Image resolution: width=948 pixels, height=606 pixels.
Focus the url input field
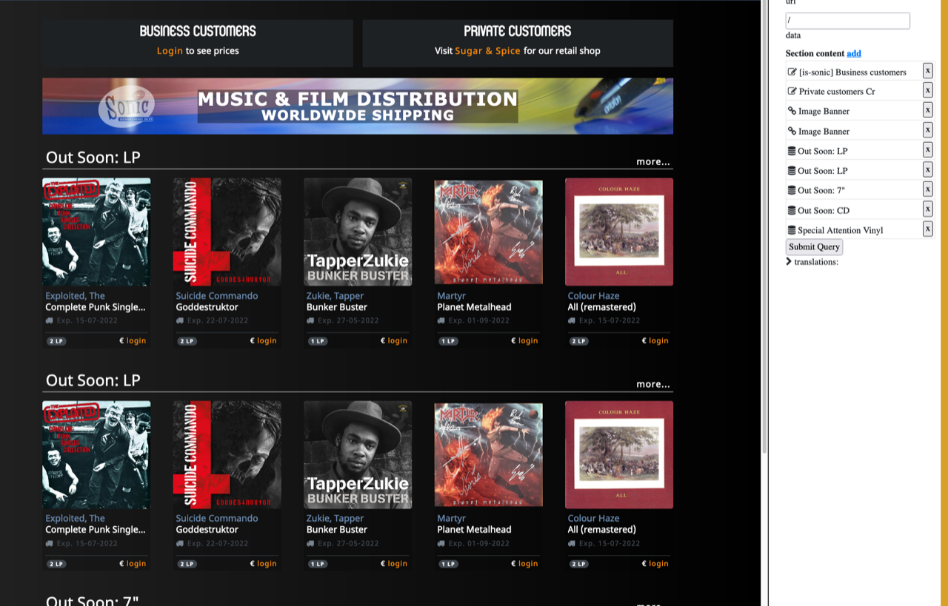pos(847,21)
